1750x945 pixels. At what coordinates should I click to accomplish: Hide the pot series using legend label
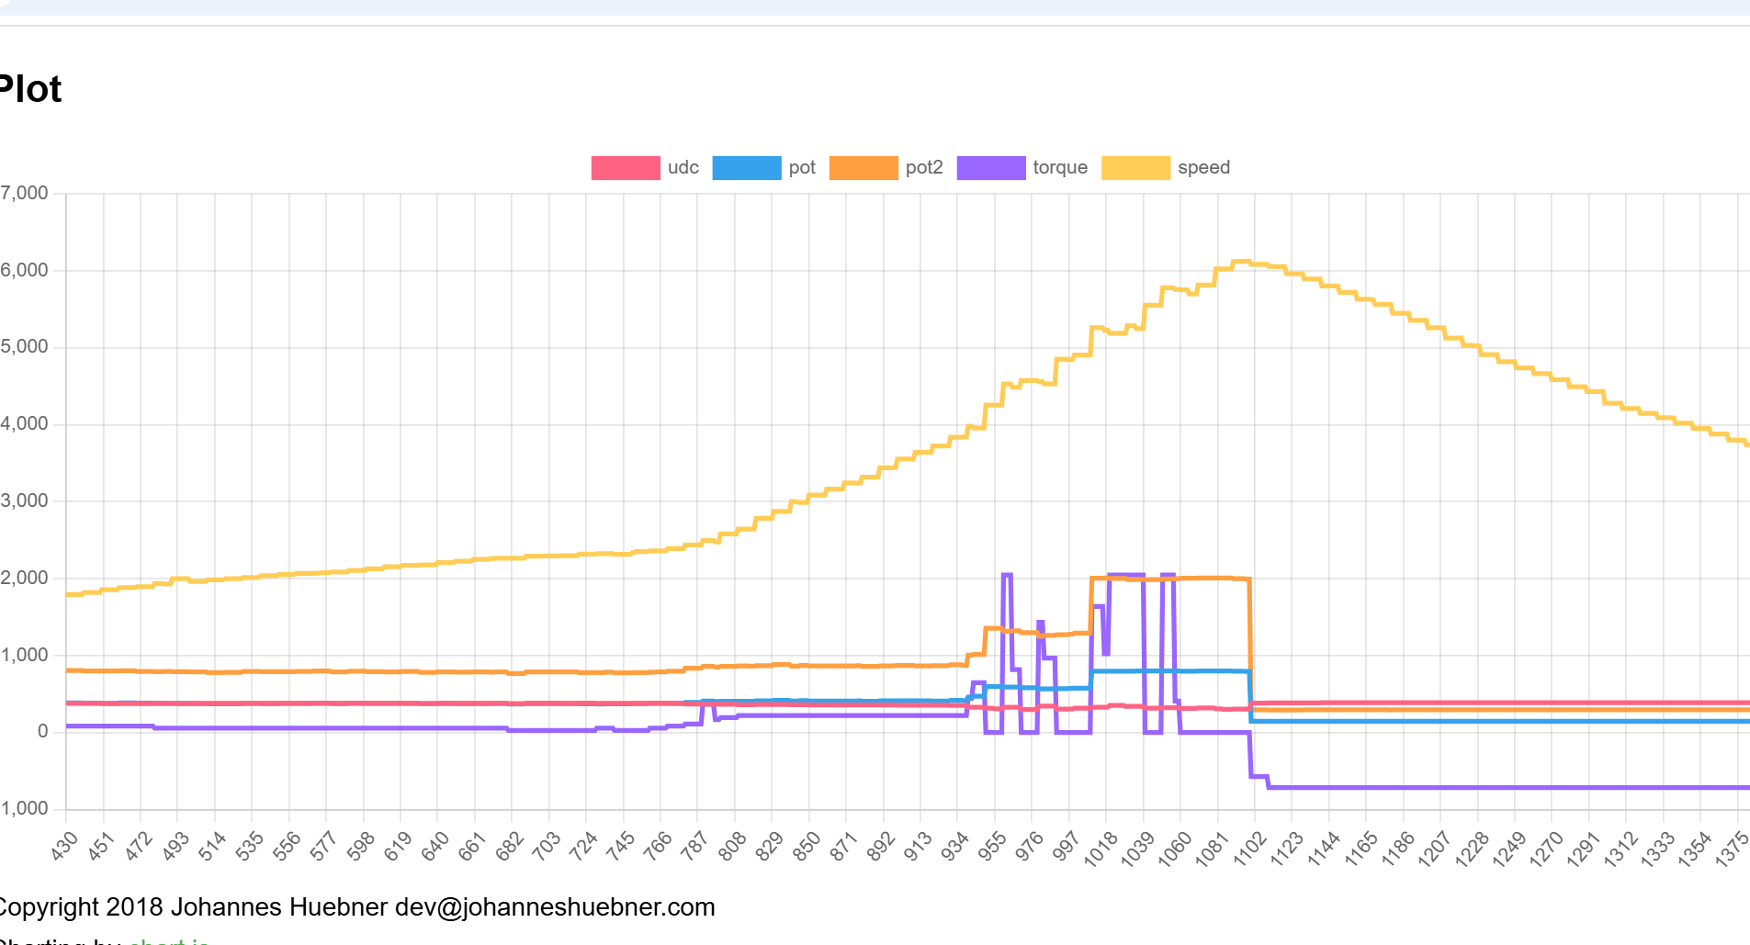(801, 168)
